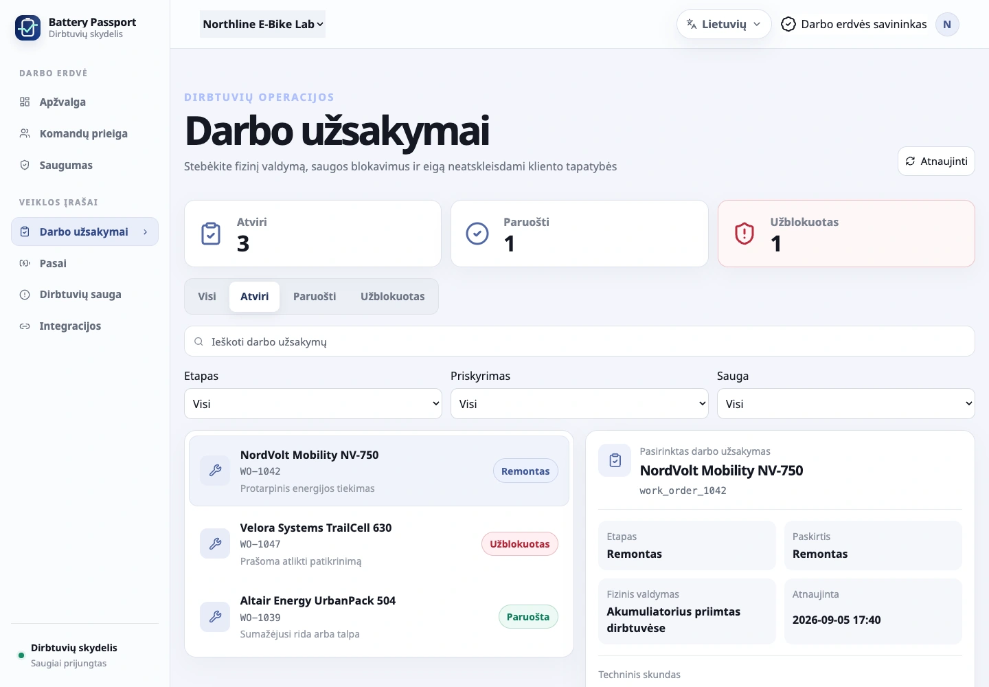This screenshot has width=989, height=687.
Task: Click the selected work order clipboard icon
Action: 615,460
